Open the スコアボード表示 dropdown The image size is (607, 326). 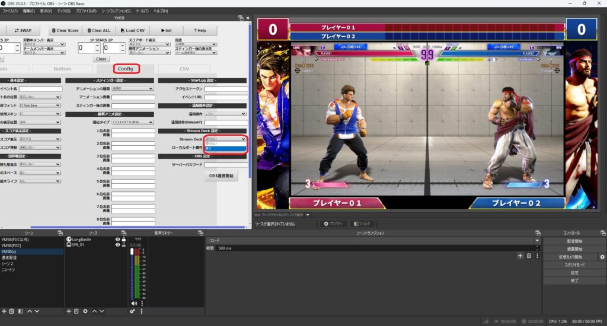coord(149,44)
